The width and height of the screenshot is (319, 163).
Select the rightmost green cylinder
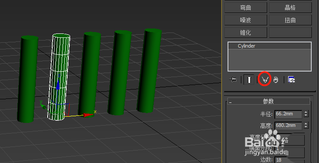pyautogui.click(x=149, y=70)
